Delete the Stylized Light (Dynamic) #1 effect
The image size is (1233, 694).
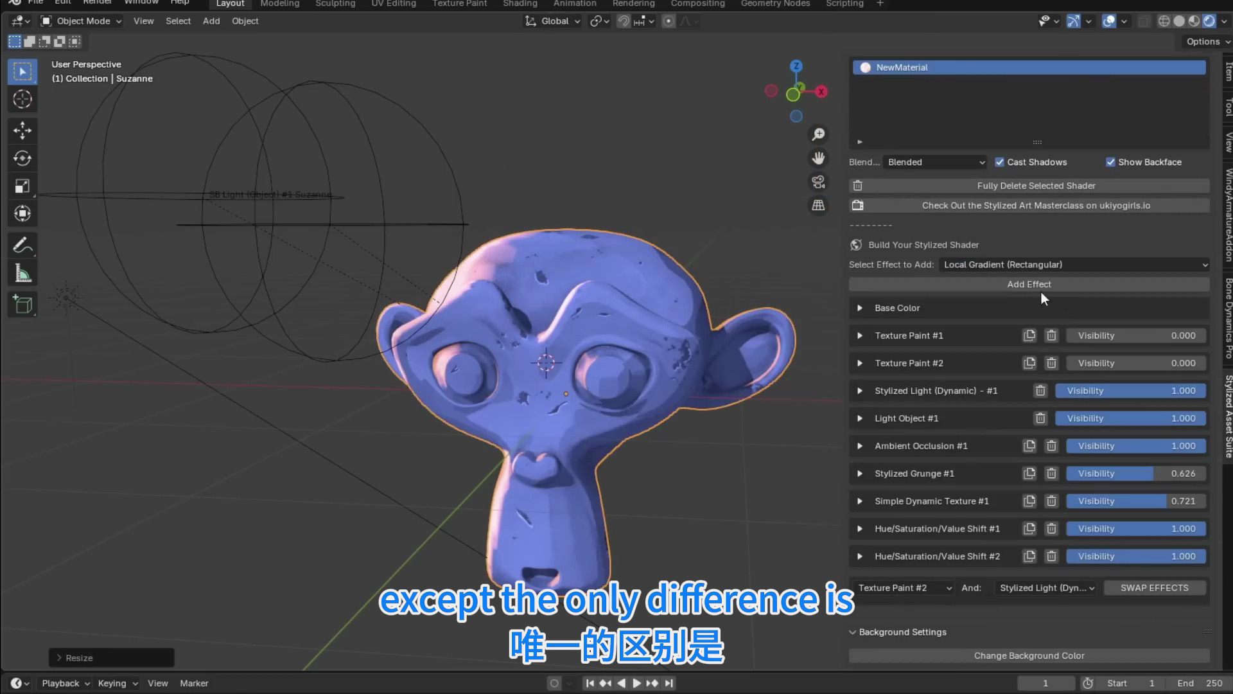point(1040,390)
